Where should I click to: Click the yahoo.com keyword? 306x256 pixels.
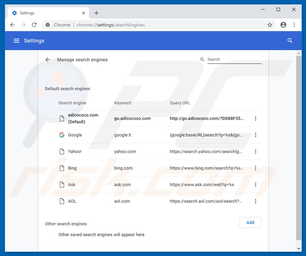click(125, 152)
